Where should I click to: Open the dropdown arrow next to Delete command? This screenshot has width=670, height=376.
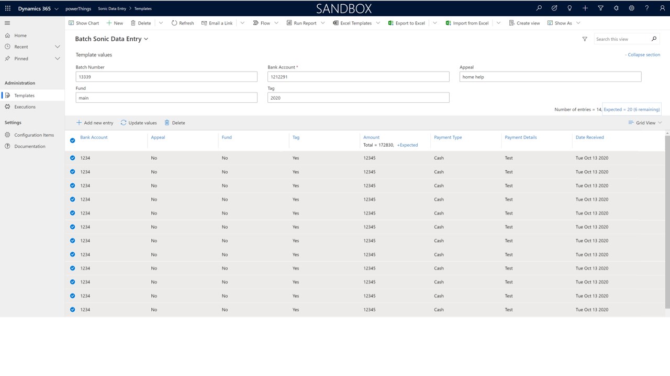[161, 23]
